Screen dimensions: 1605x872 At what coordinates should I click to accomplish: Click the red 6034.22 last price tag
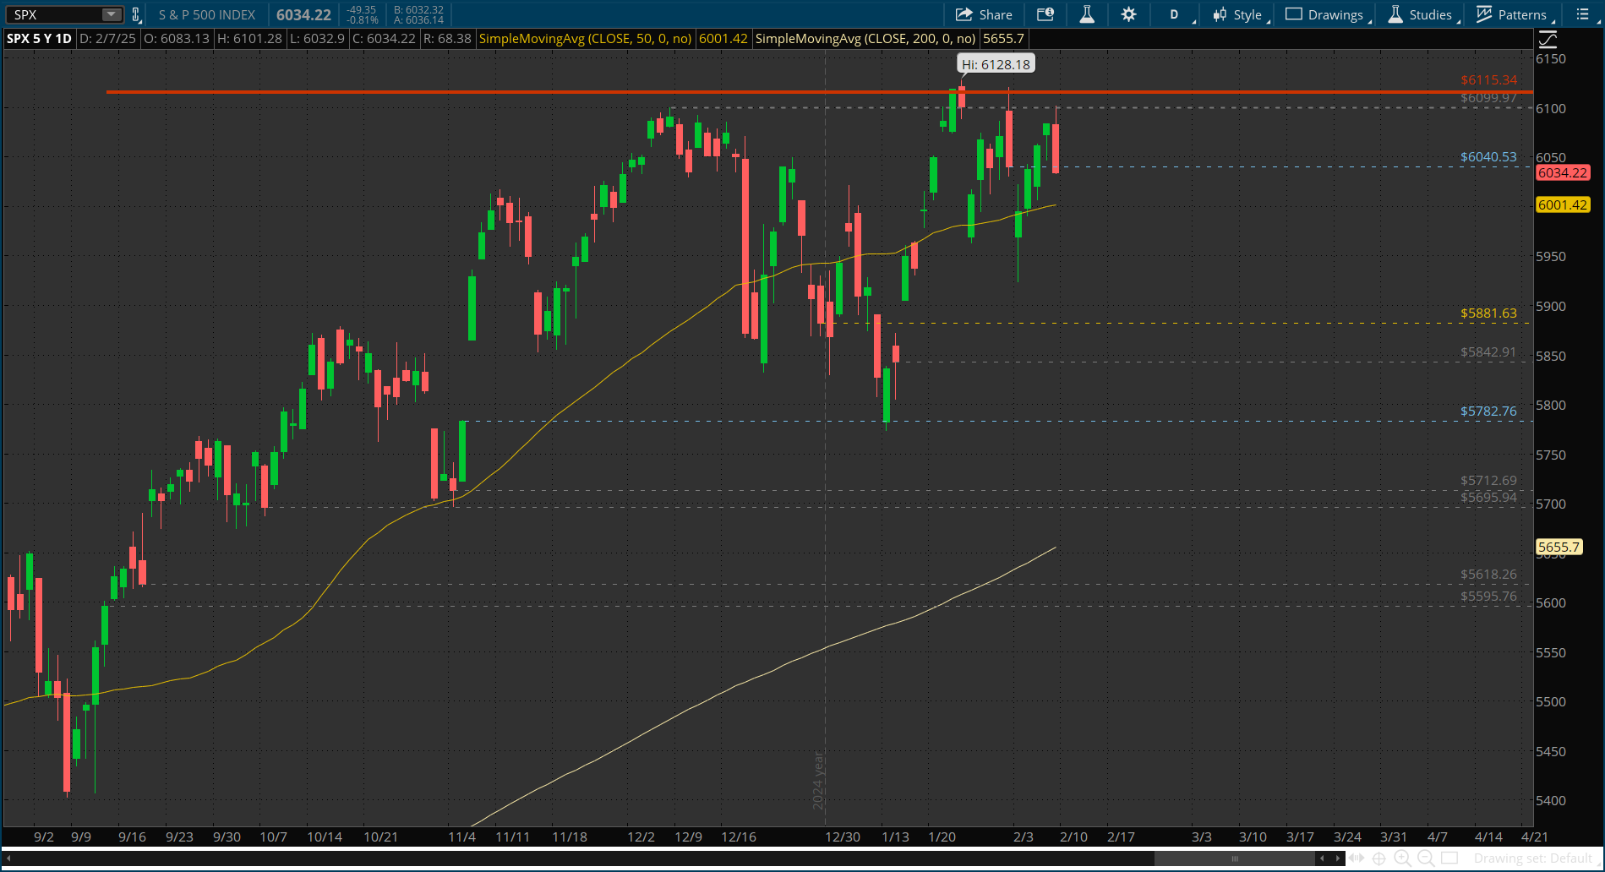pos(1563,173)
